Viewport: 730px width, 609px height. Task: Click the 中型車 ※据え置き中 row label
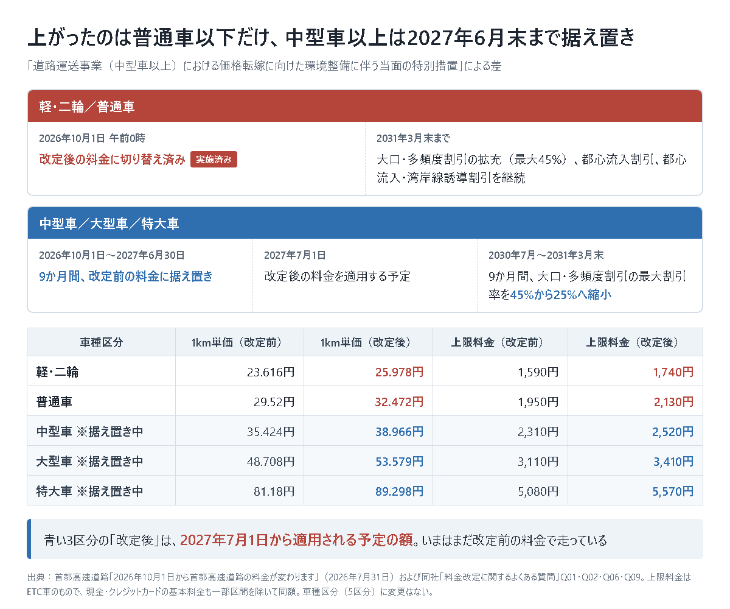pos(90,431)
